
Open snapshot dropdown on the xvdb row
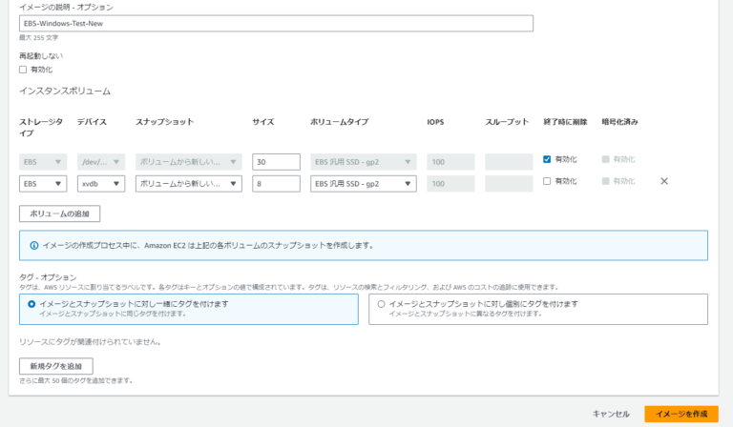pyautogui.click(x=189, y=184)
